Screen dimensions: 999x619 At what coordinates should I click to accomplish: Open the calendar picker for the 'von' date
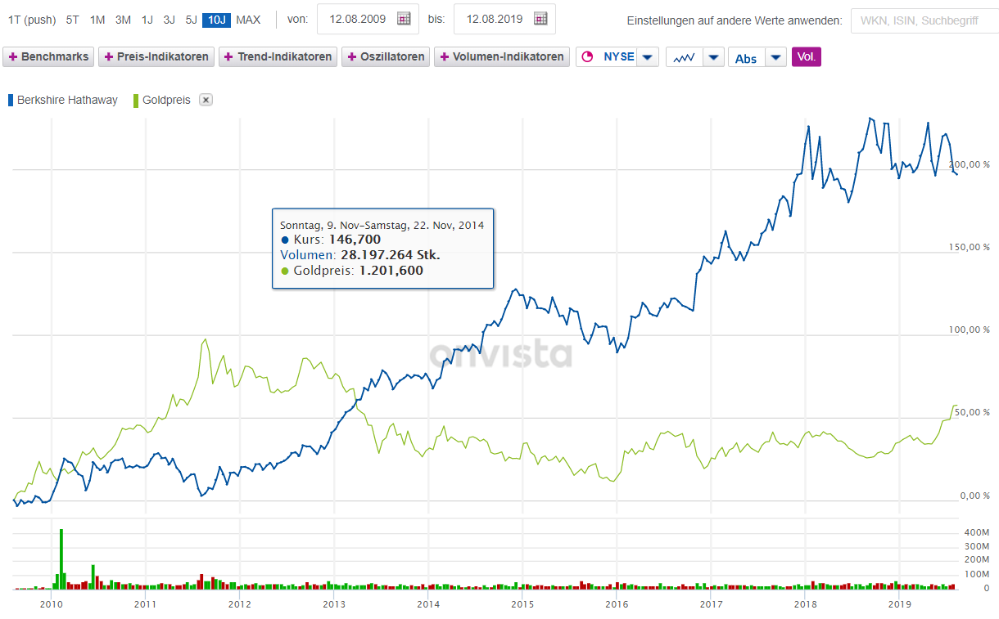[x=404, y=19]
